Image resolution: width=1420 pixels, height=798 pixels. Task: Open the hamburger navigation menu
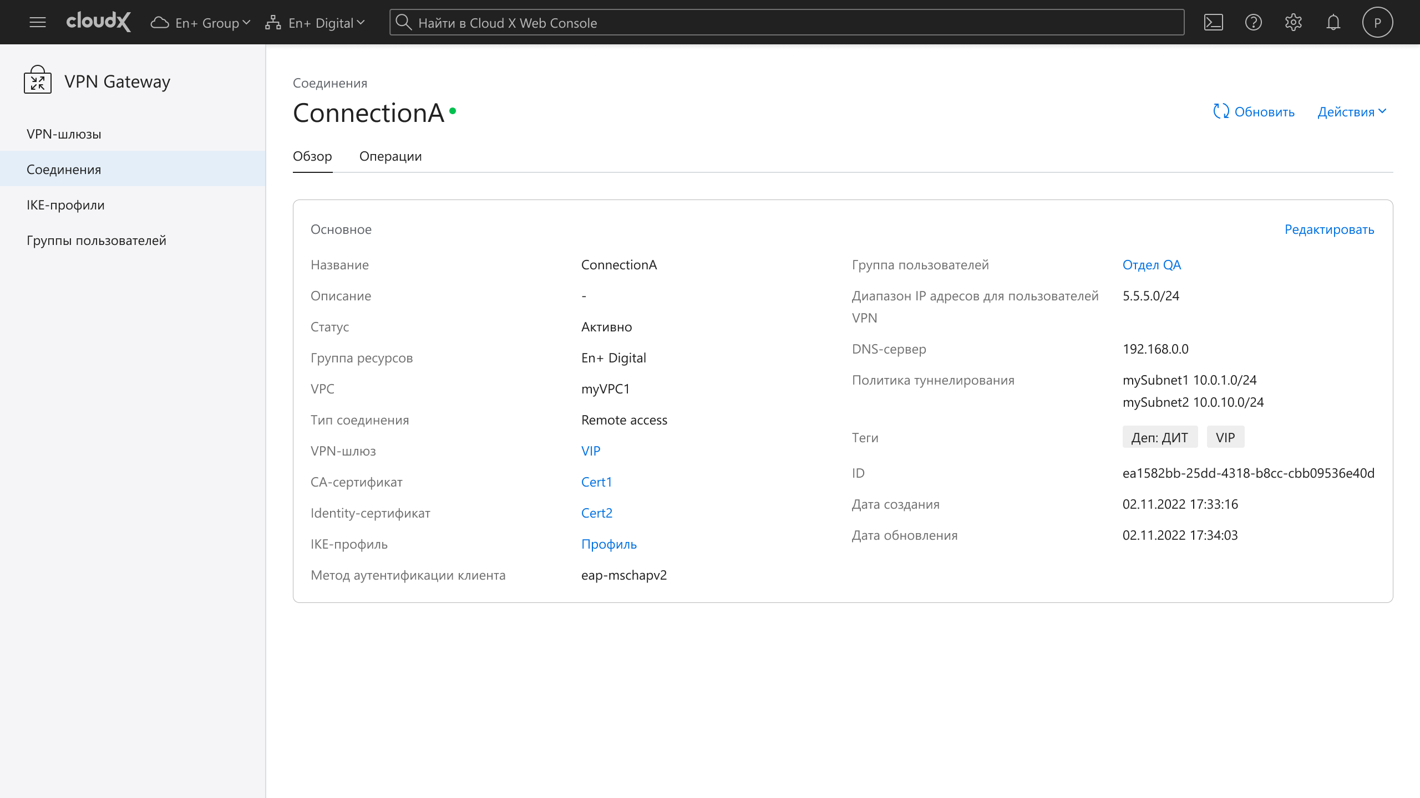coord(38,22)
